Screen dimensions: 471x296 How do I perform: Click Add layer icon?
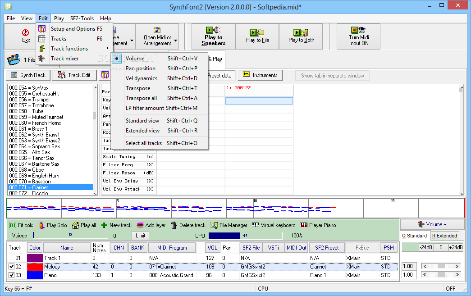point(140,225)
